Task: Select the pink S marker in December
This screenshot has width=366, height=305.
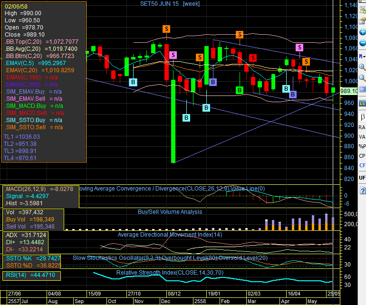Action: pyautogui.click(x=173, y=55)
